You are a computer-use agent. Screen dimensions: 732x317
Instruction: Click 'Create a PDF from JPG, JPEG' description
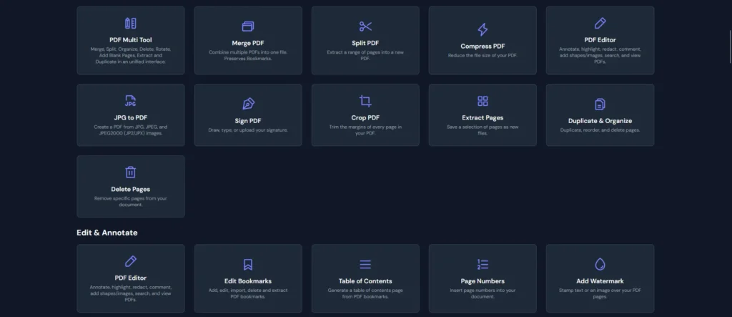tap(131, 130)
